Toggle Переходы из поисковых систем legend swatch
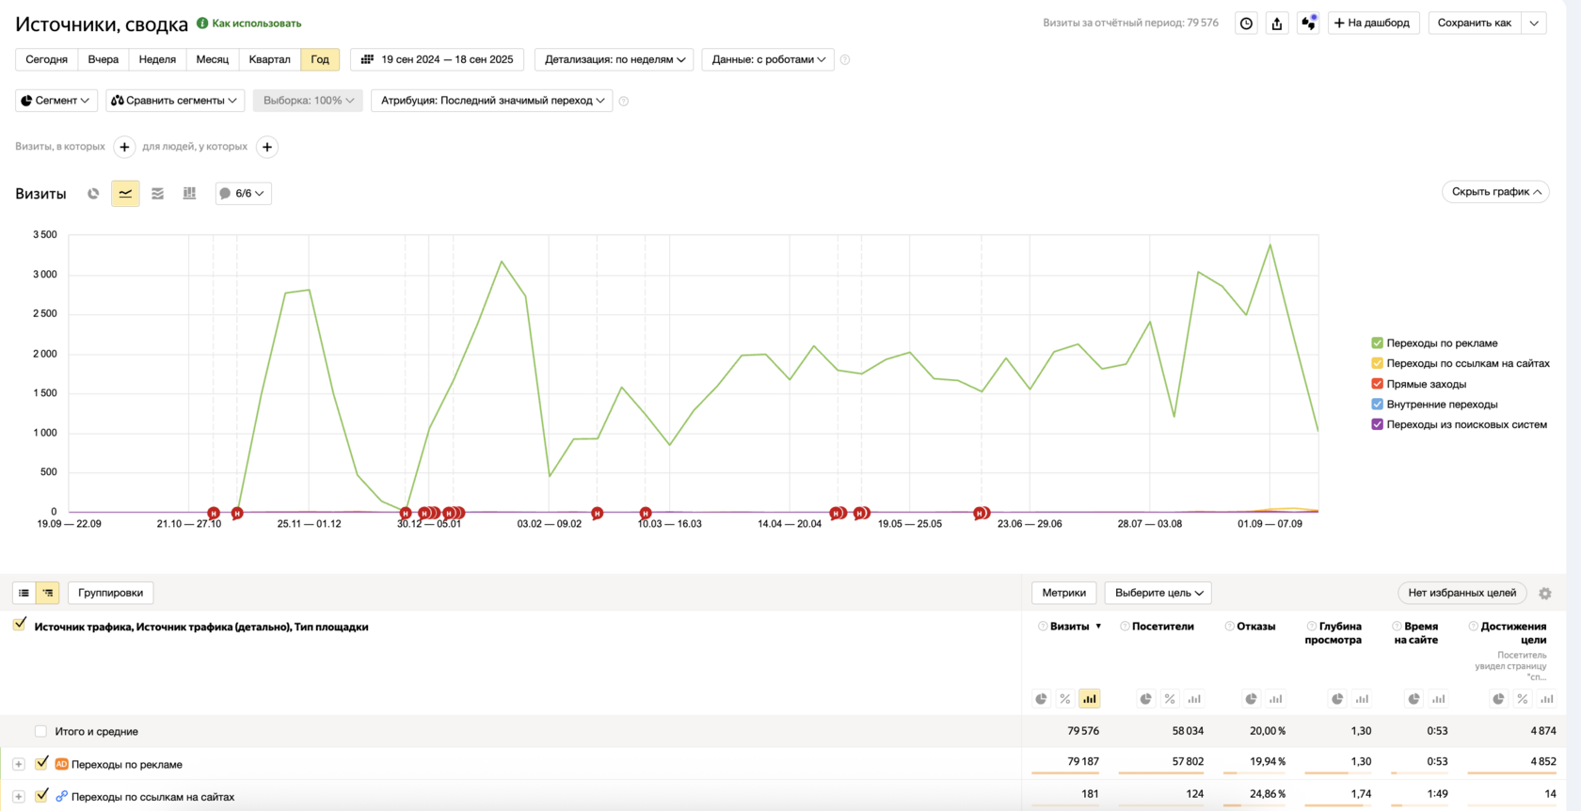The width and height of the screenshot is (1581, 811). coord(1377,424)
